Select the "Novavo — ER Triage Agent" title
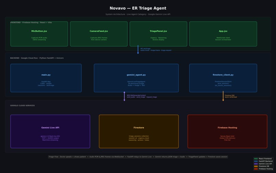 pyautogui.click(x=138, y=8)
